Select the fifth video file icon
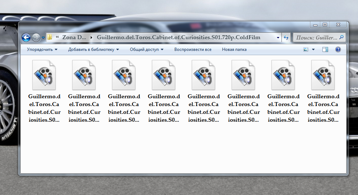The image size is (358, 195). (204, 75)
